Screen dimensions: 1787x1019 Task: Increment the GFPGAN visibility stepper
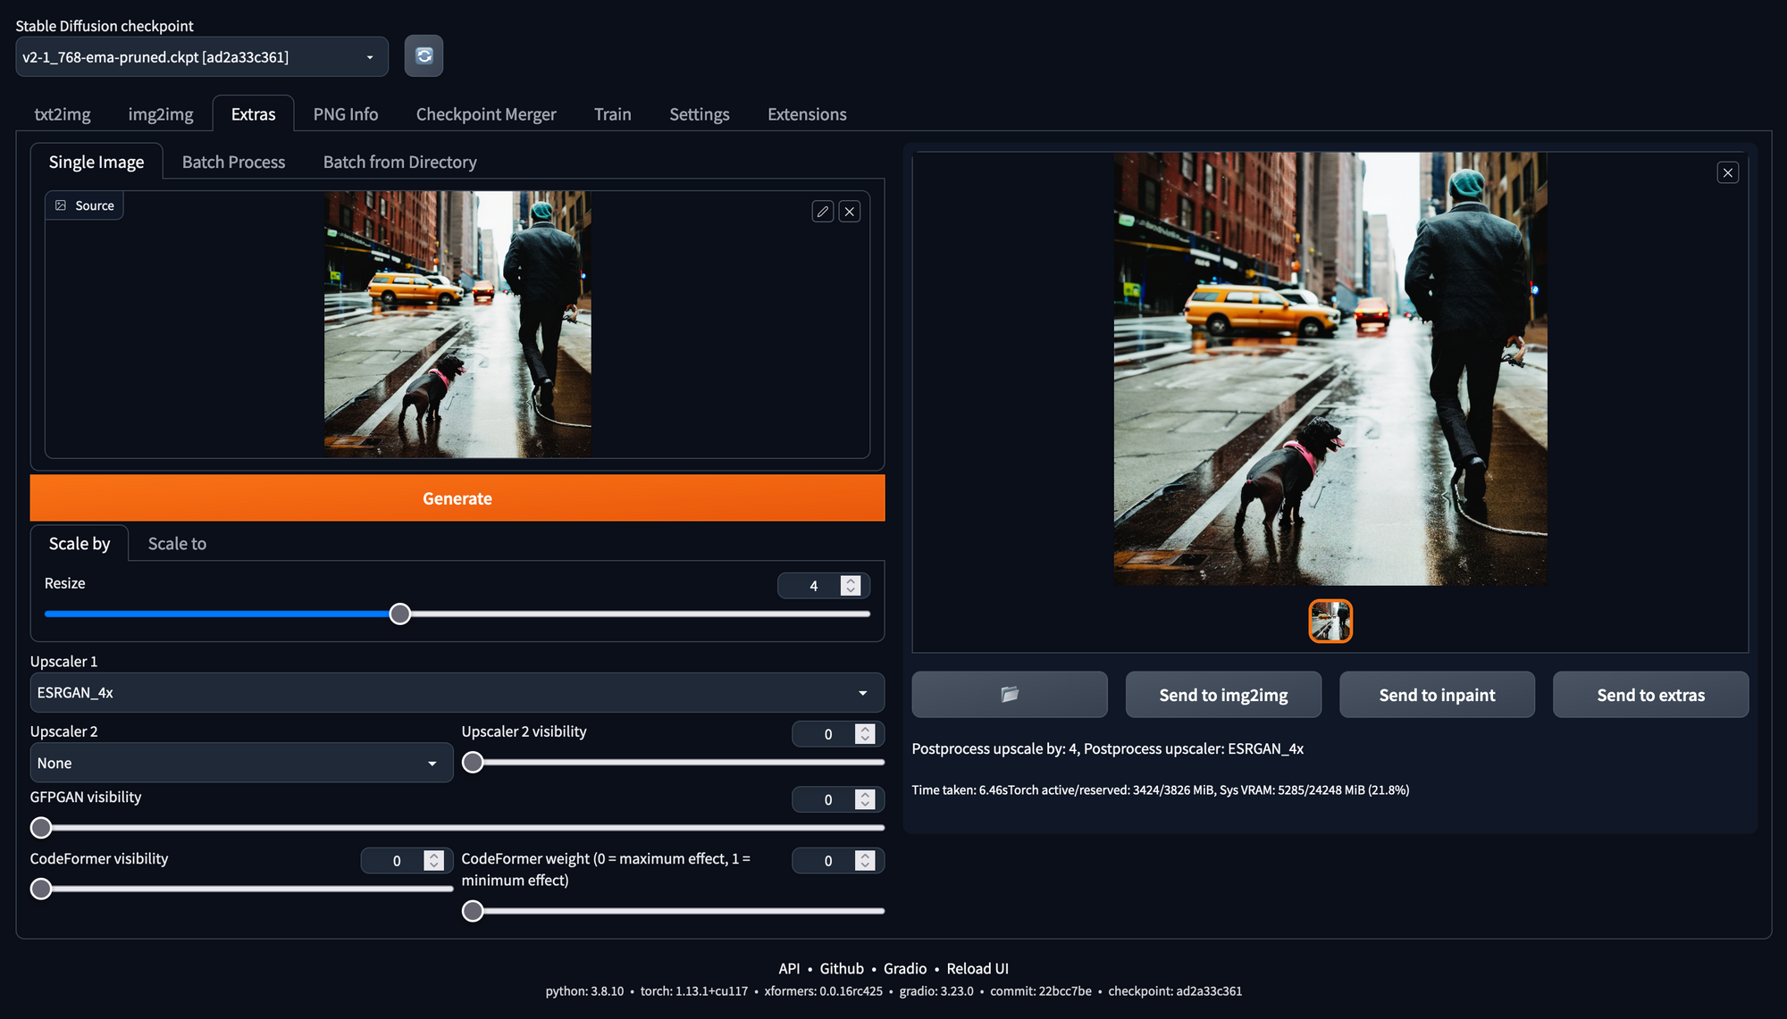pos(865,794)
